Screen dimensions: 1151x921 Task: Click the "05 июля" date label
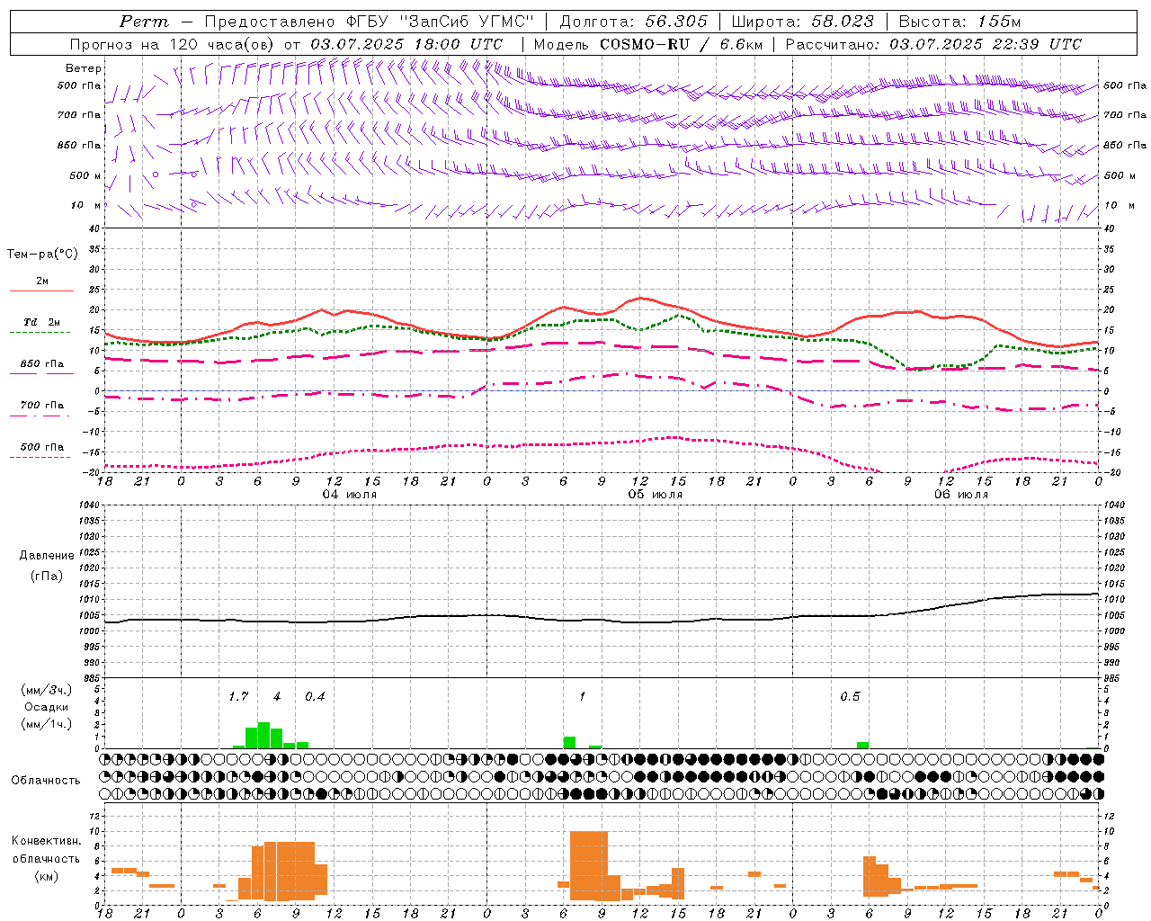point(656,495)
